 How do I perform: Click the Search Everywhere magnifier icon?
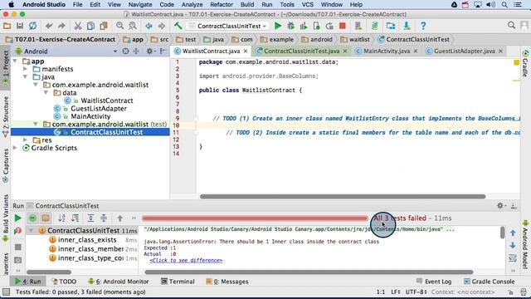pos(511,26)
